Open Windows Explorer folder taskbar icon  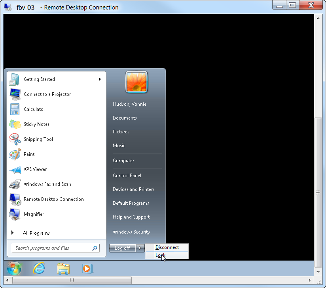point(63,269)
